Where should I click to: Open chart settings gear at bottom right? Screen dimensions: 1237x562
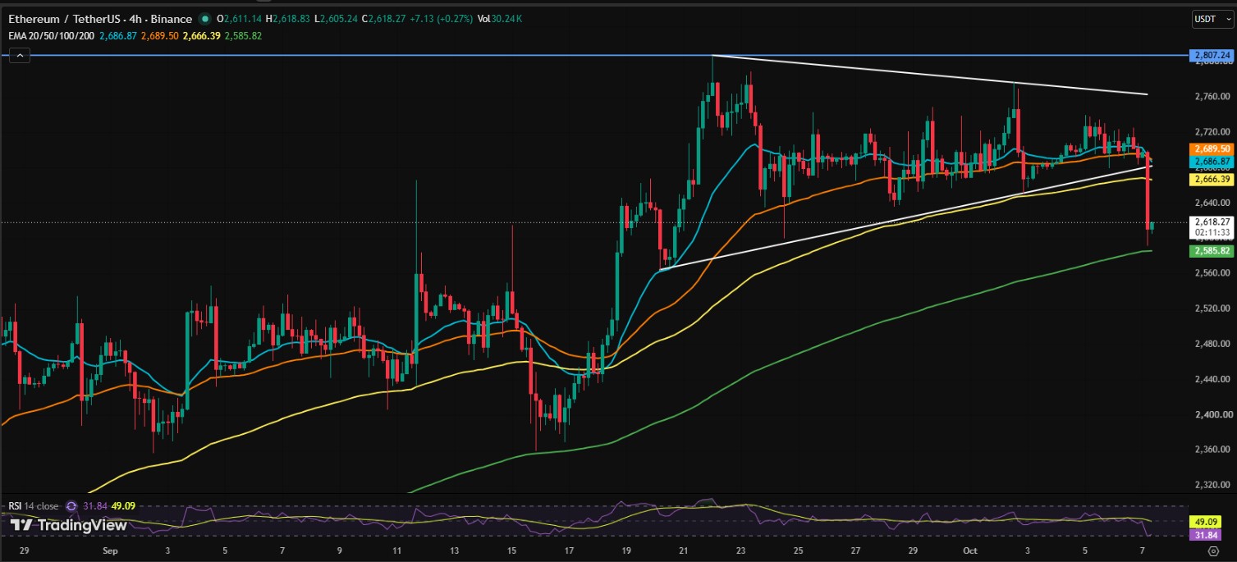click(x=1212, y=553)
